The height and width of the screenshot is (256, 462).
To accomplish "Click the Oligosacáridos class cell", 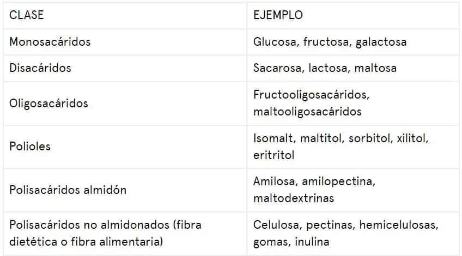I will click(x=125, y=103).
